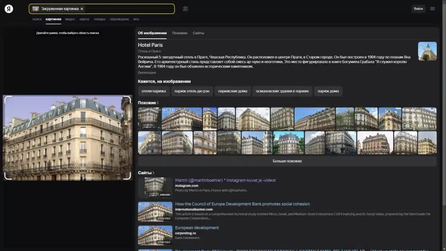Click the париж отель дю рэн tag
The image size is (446, 251).
pos(192,91)
